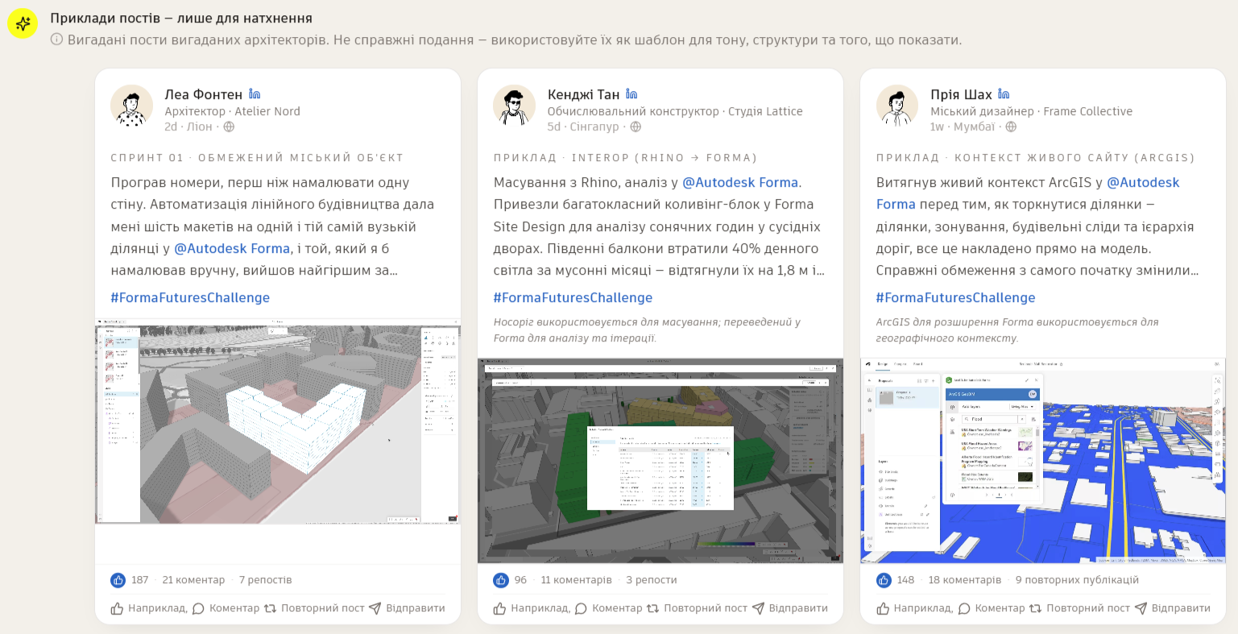Screen dimensions: 1238x634
Task: Open #FormaFuturesChallenge hashtag in Кенджі Тан's post
Action: point(573,298)
